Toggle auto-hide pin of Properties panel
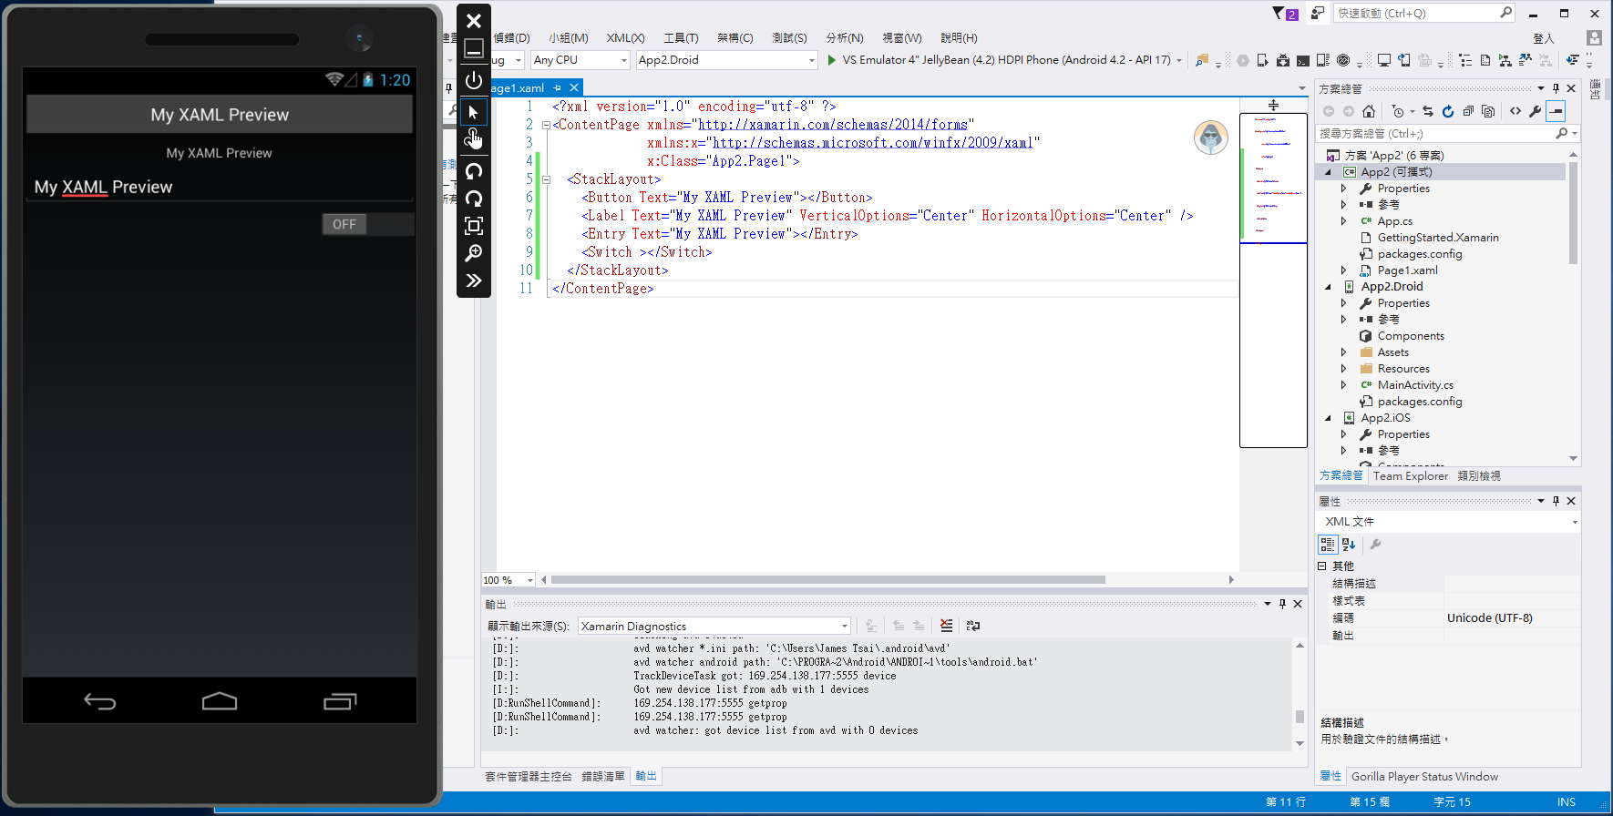The width and height of the screenshot is (1613, 816). pyautogui.click(x=1556, y=501)
